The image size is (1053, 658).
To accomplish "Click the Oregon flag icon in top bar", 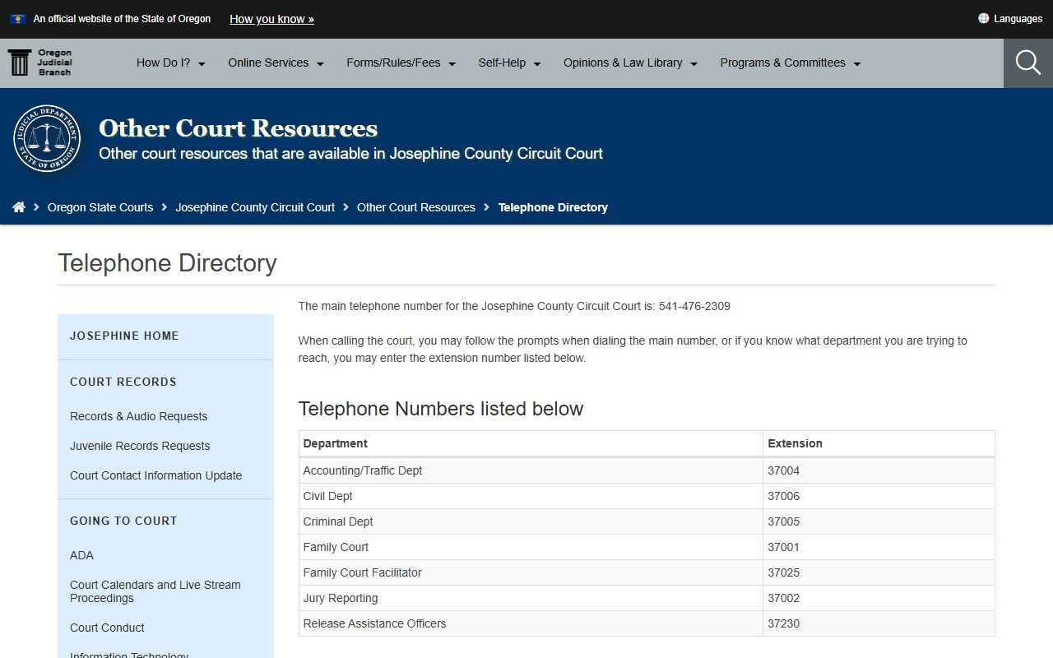I will tap(18, 18).
